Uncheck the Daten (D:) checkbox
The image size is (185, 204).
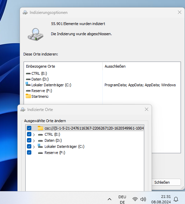29,140
